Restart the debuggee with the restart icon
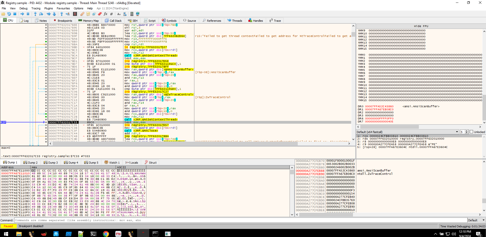The image size is (486, 237). coord(9,14)
